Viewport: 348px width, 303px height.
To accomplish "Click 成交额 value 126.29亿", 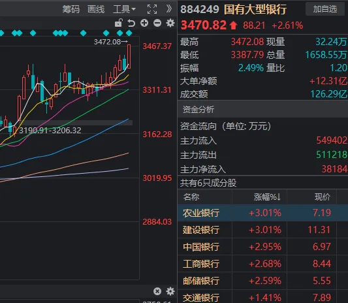I will [x=329, y=94].
